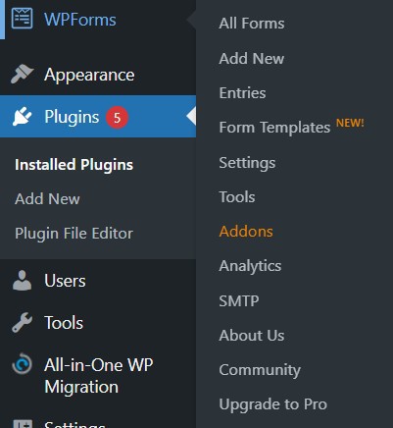This screenshot has width=393, height=428.
Task: Open WPForms Analytics
Action: 250,266
